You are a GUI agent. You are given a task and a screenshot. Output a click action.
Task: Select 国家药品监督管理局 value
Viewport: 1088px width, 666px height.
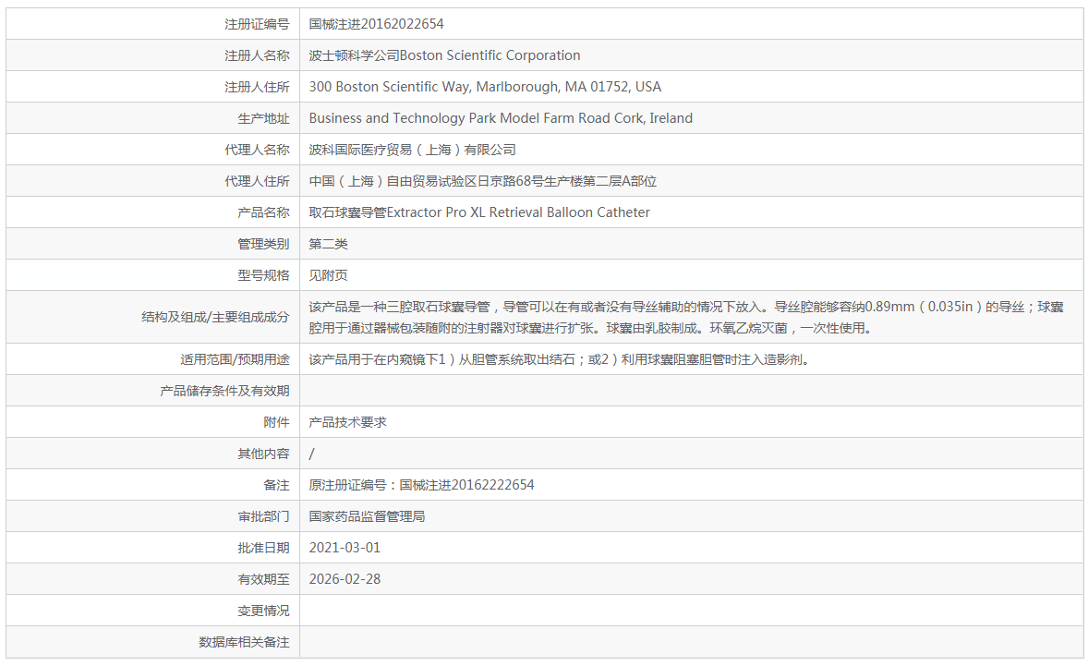click(367, 517)
